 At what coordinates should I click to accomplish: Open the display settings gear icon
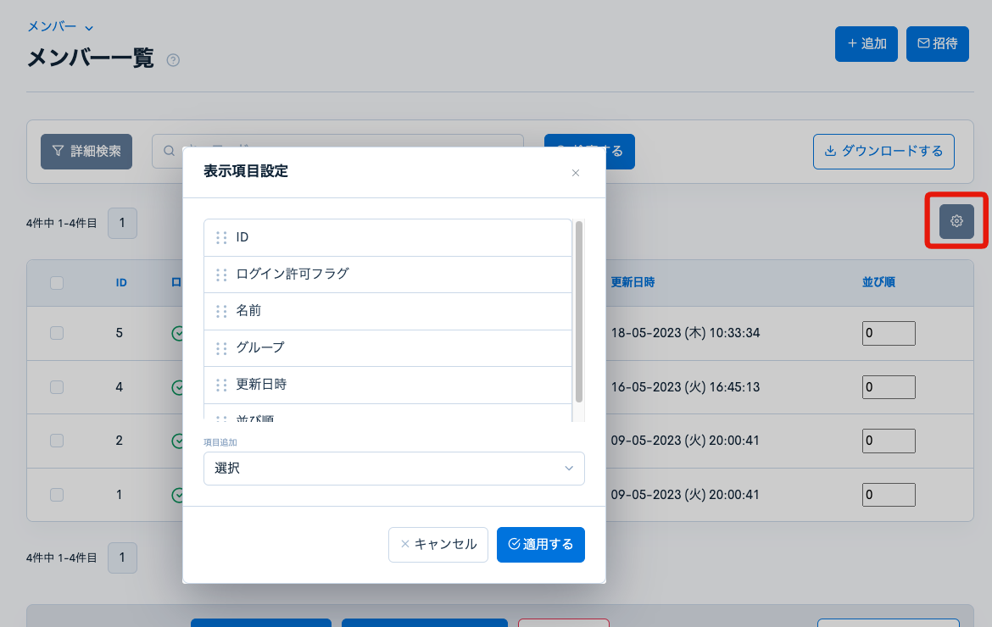pos(956,221)
